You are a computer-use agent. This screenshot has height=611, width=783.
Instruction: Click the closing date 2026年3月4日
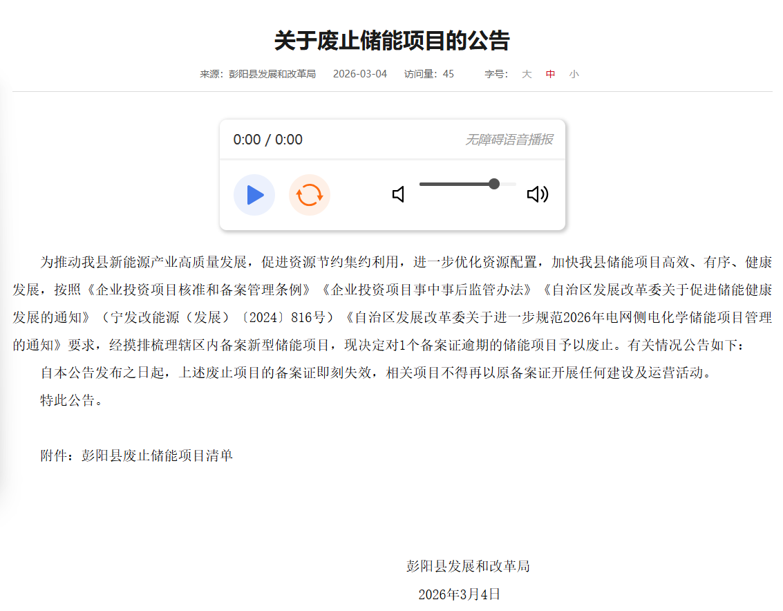(x=459, y=594)
